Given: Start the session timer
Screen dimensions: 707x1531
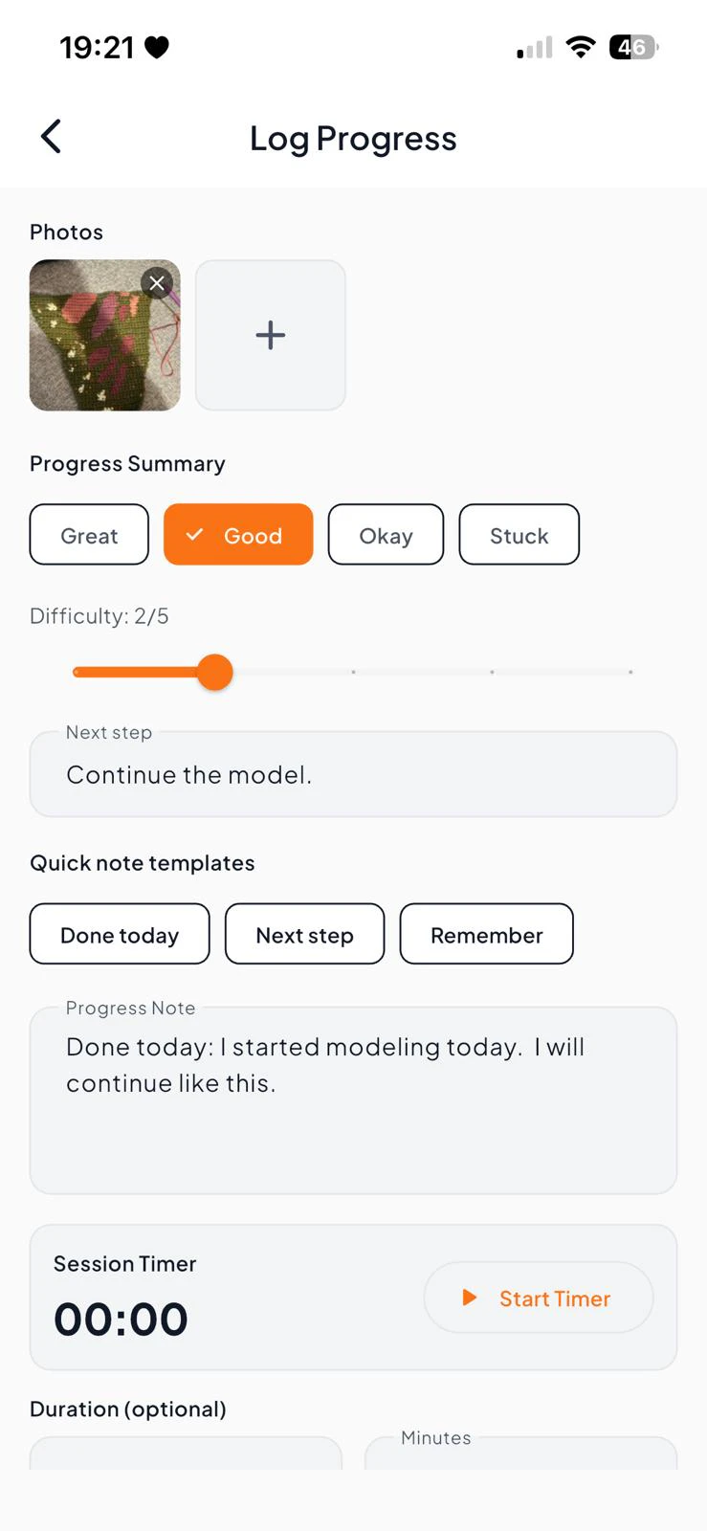Looking at the screenshot, I should 539,1298.
